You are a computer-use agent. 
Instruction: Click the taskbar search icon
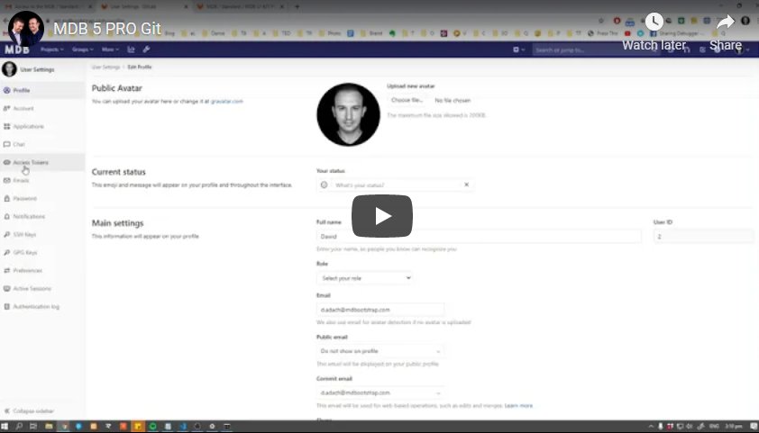pos(19,426)
